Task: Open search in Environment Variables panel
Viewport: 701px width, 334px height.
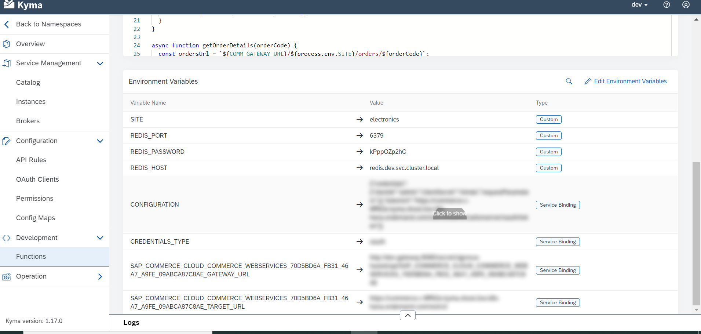Action: [x=569, y=81]
